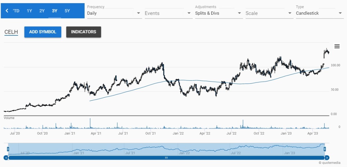
Task: Switch to the 2Y time range
Action: 42,11
